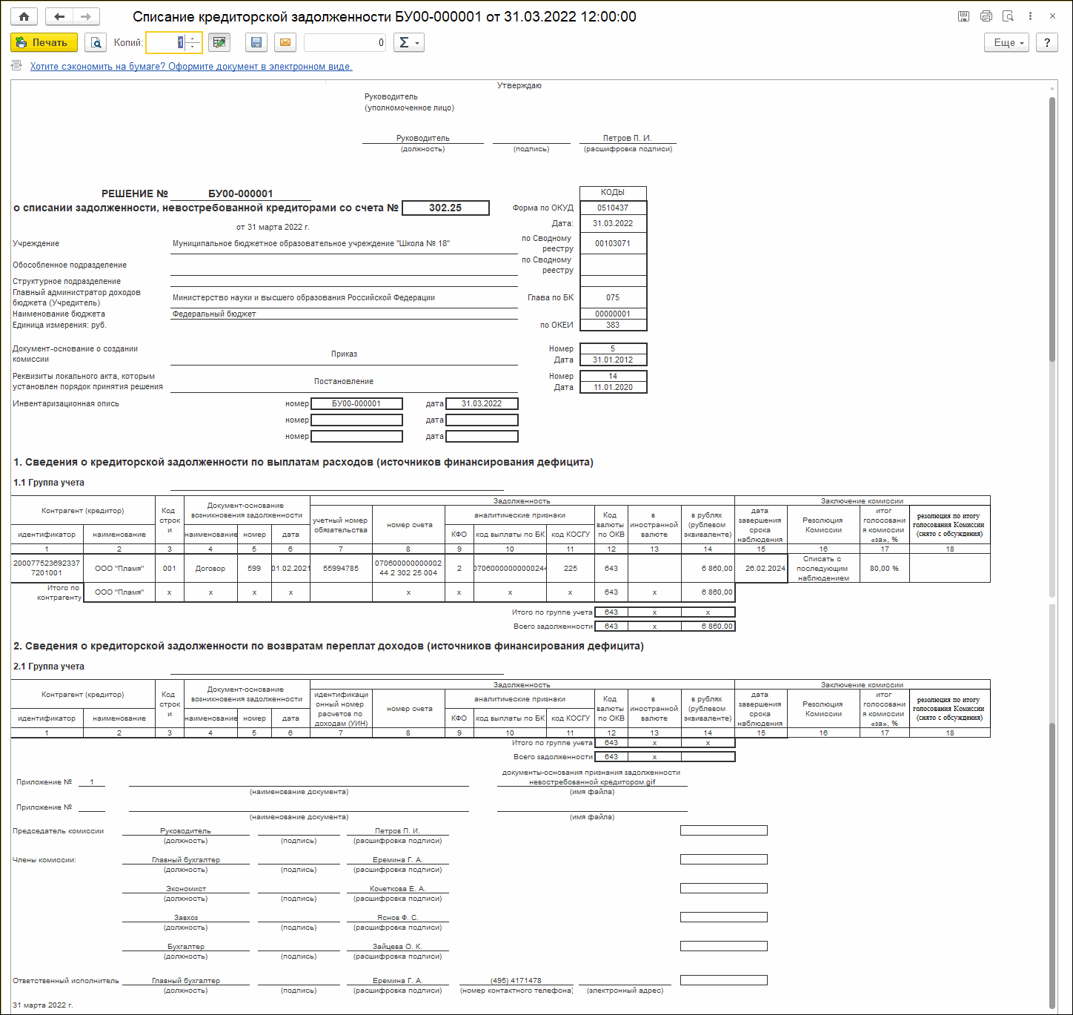Select the Постановление cell

(x=344, y=381)
